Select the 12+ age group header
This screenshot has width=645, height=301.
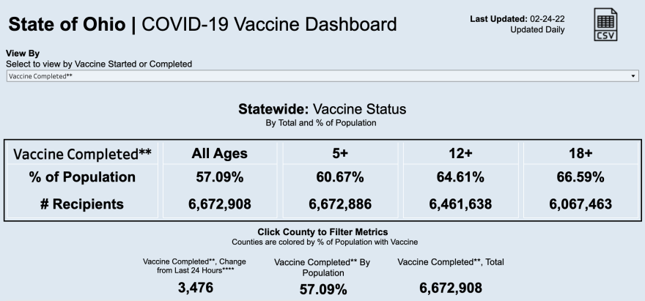point(460,154)
